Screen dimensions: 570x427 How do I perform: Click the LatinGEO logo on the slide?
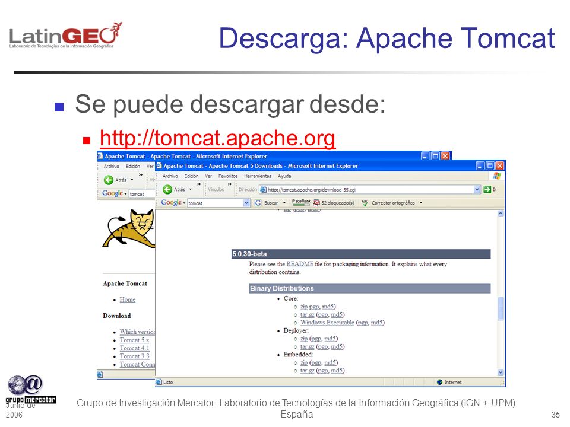tap(65, 35)
